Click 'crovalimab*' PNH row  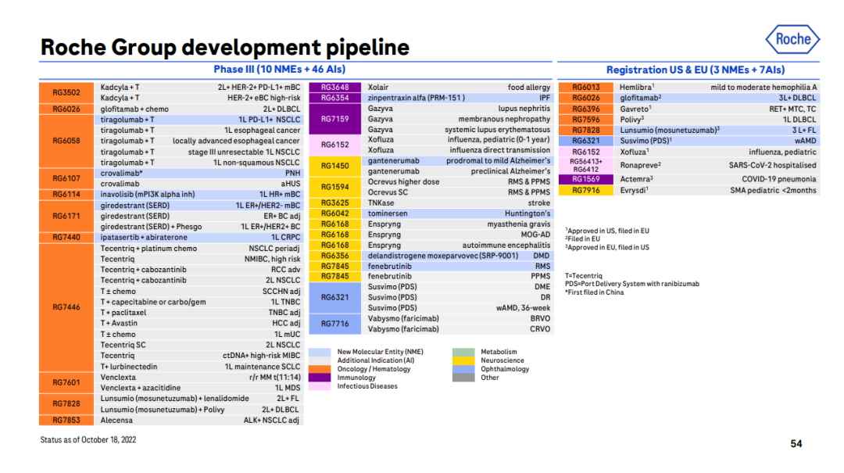[x=199, y=174]
